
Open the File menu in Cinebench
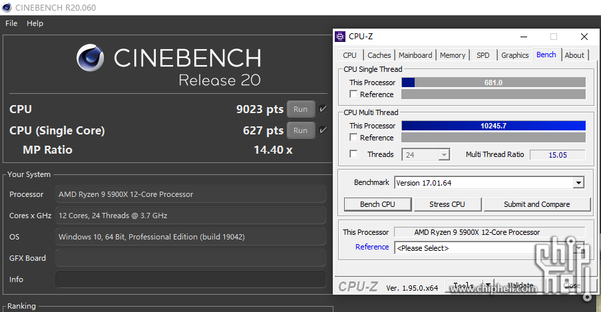coord(11,23)
